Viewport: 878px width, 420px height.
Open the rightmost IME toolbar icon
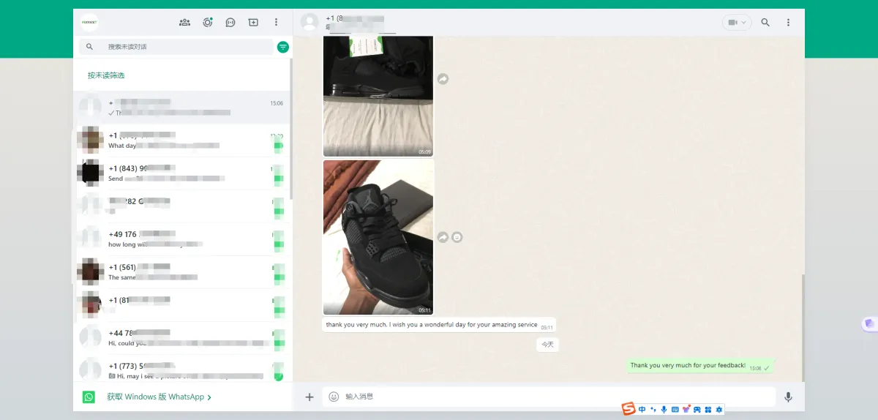[719, 409]
